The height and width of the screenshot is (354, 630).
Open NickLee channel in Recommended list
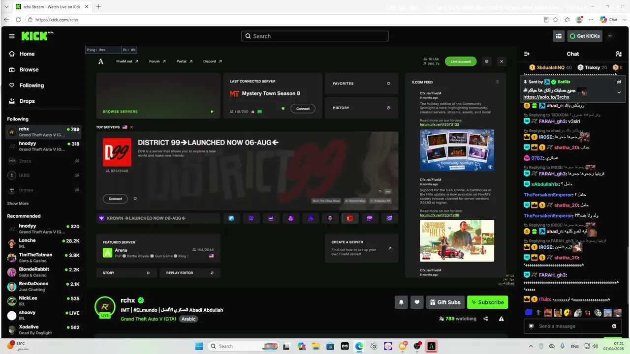click(x=43, y=301)
